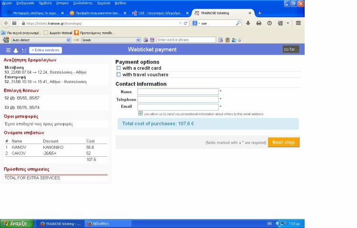This screenshot has width=357, height=228.
Task: Select payment with a credit card checkbox
Action: 119,68
